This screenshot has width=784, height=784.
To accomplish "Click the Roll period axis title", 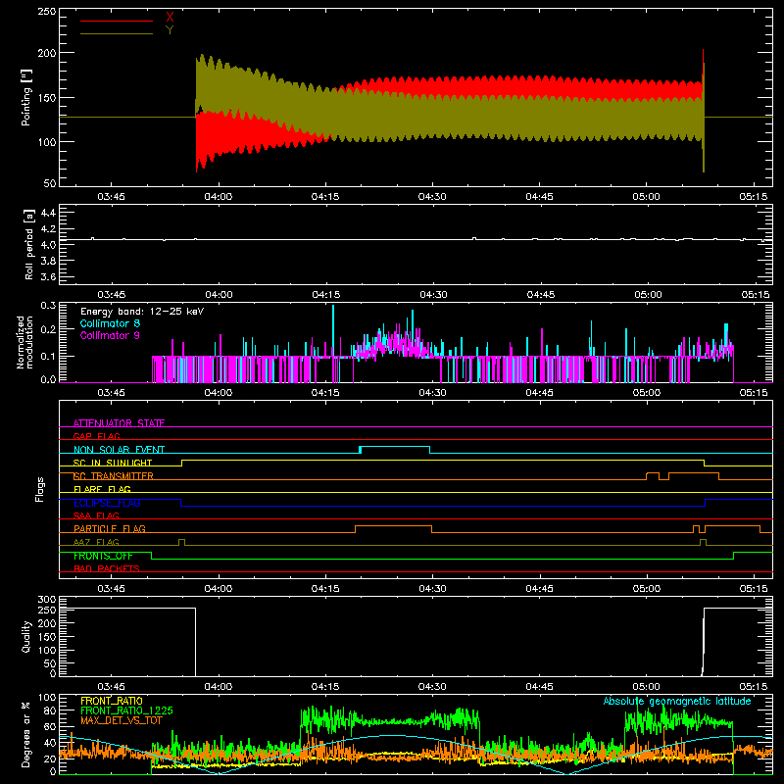I will [28, 244].
